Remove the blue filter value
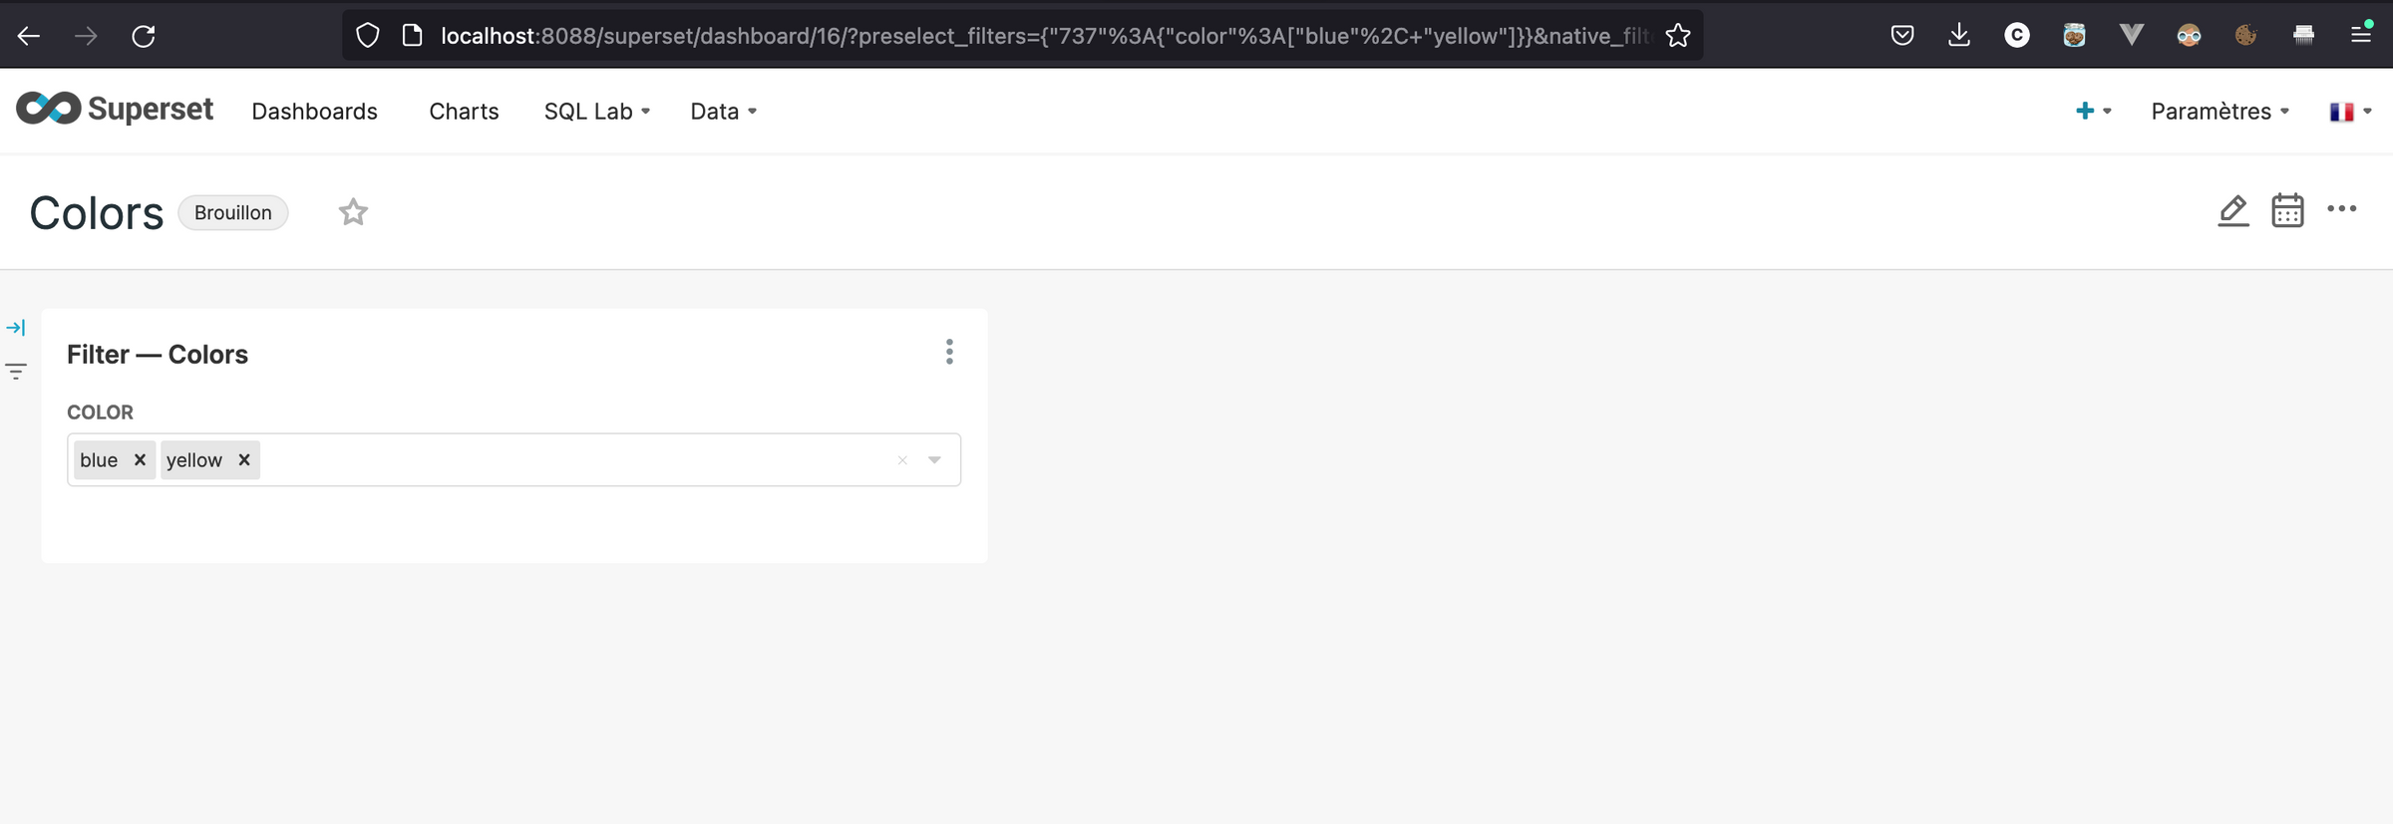 pyautogui.click(x=140, y=459)
